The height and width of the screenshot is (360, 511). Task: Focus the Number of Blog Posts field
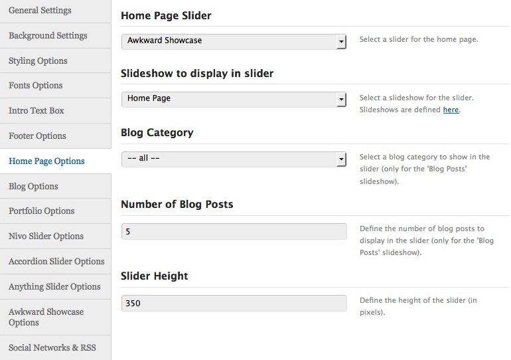(x=234, y=231)
